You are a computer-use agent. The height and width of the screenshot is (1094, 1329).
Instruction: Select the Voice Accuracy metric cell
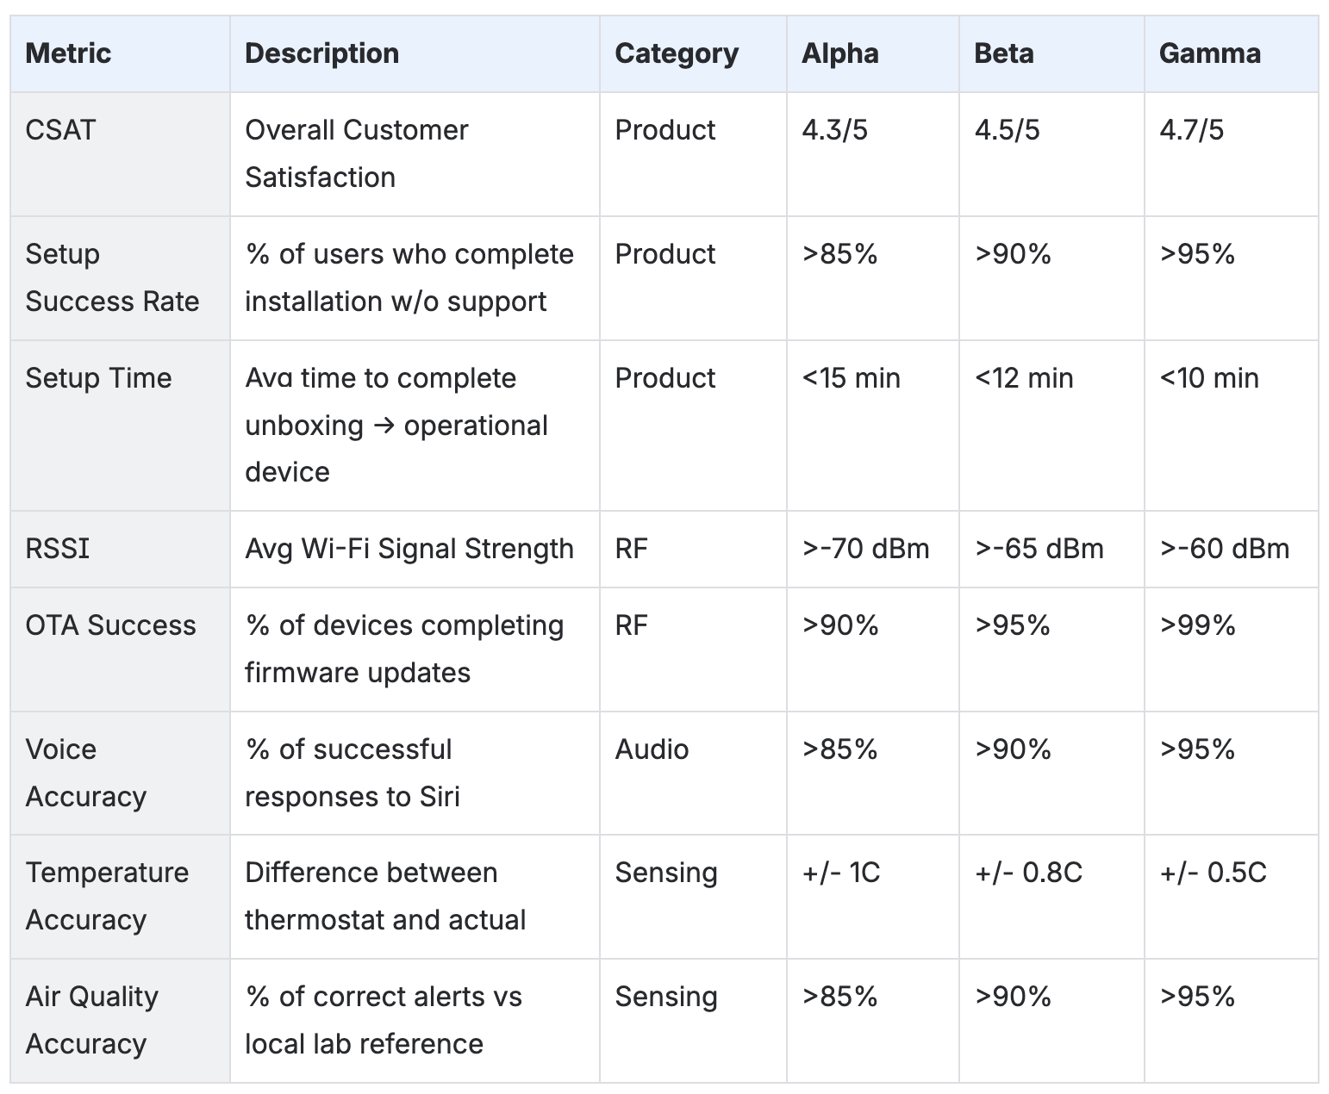pyautogui.click(x=85, y=773)
